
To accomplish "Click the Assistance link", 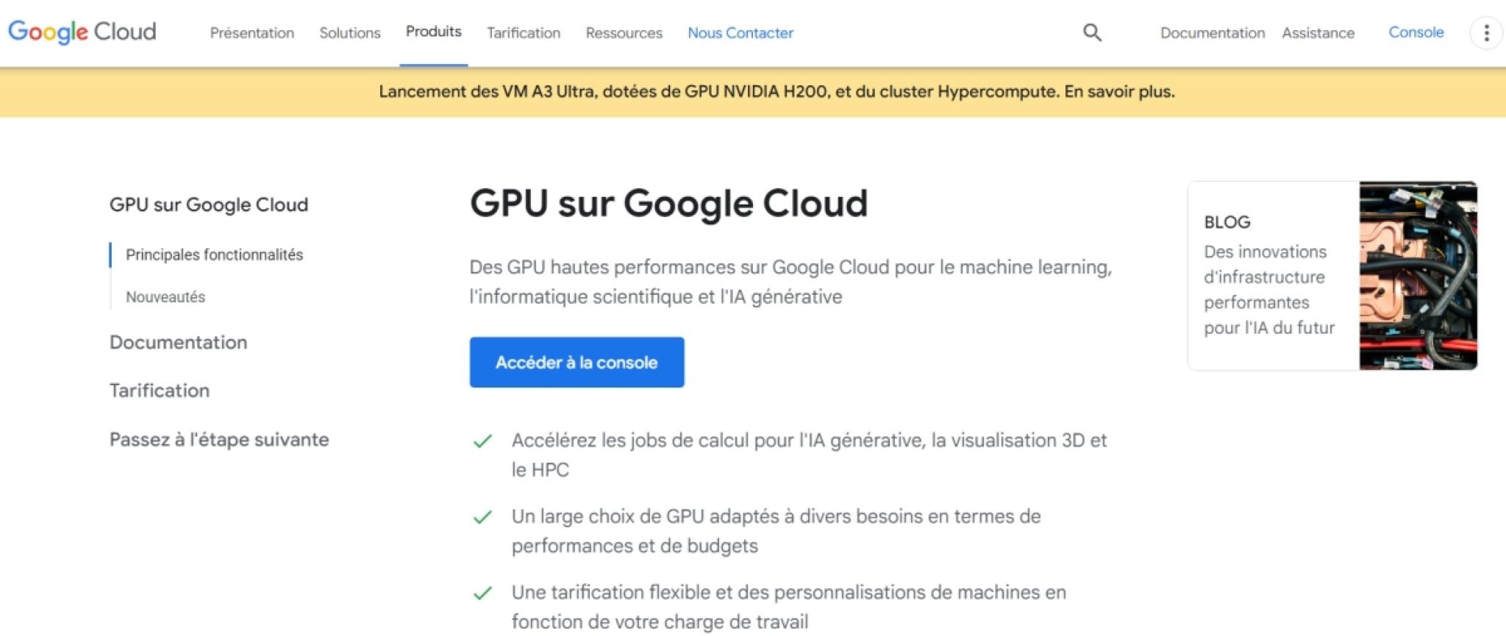I will (1318, 33).
